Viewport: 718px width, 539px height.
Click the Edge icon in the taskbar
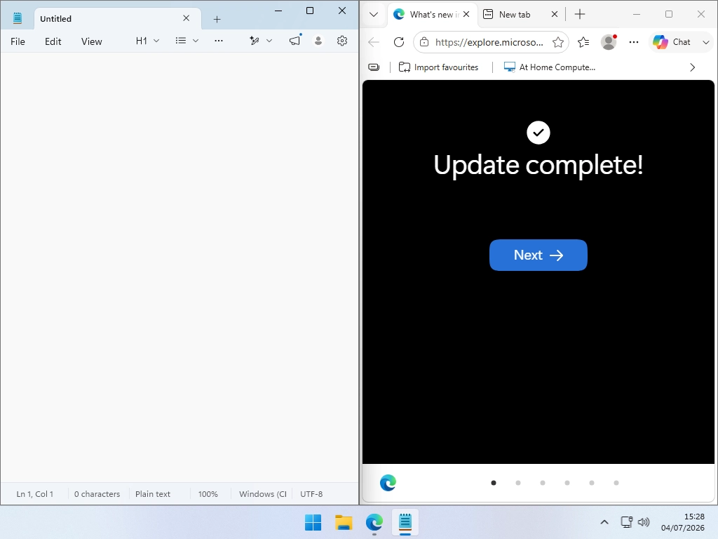click(x=374, y=522)
